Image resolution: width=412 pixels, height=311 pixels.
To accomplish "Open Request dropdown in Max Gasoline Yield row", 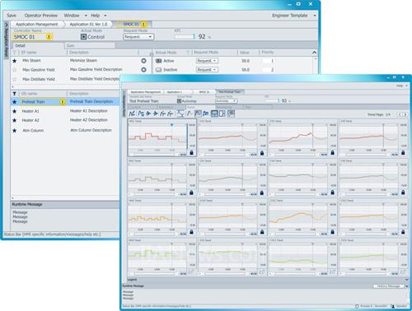I will click(x=207, y=70).
